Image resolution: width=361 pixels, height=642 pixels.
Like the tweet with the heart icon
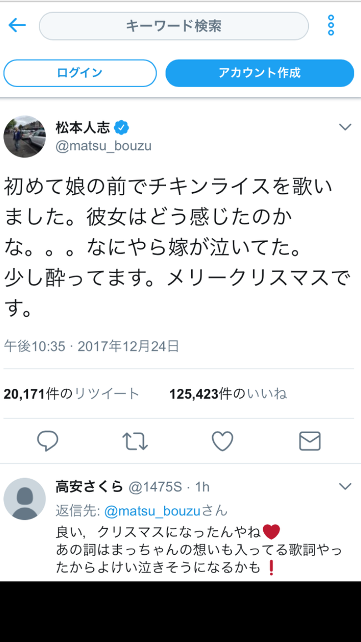pyautogui.click(x=223, y=442)
